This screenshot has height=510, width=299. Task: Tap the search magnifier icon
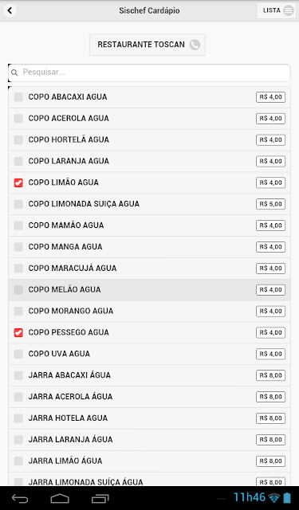pos(14,73)
